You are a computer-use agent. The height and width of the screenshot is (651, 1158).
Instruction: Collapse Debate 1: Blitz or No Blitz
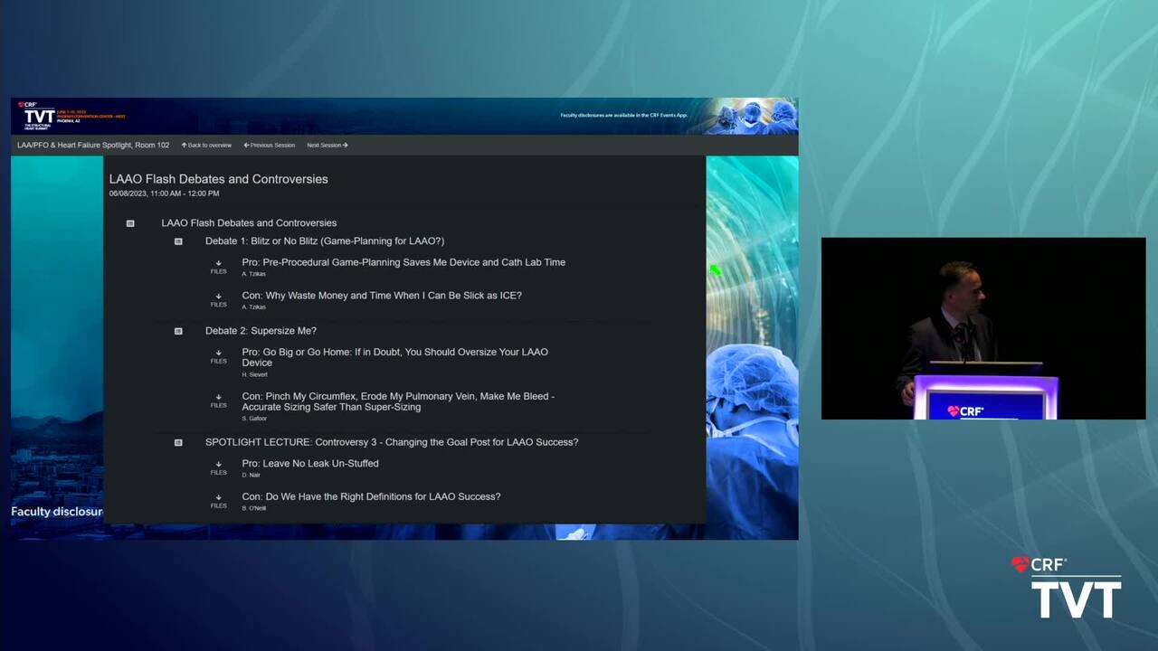178,241
